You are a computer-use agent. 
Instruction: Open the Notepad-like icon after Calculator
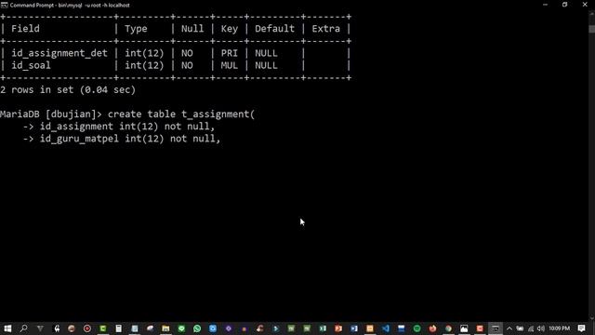(x=134, y=328)
